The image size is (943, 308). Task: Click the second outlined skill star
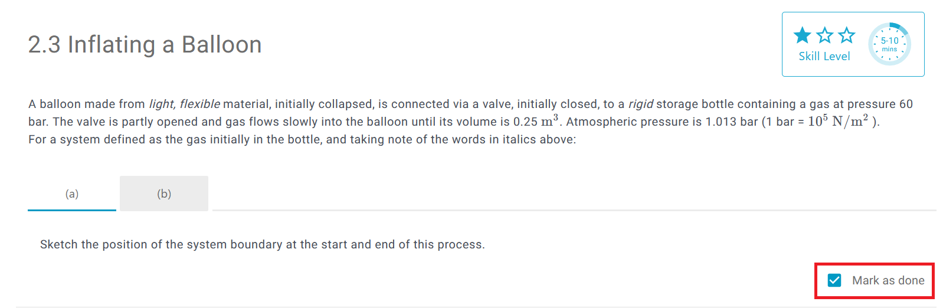824,35
